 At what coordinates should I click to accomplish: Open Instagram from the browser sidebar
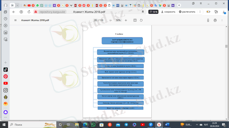pos(5,90)
